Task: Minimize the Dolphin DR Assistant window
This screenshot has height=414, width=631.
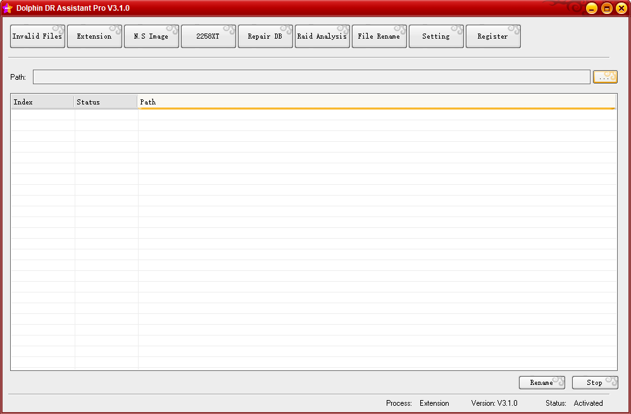Action: [592, 8]
